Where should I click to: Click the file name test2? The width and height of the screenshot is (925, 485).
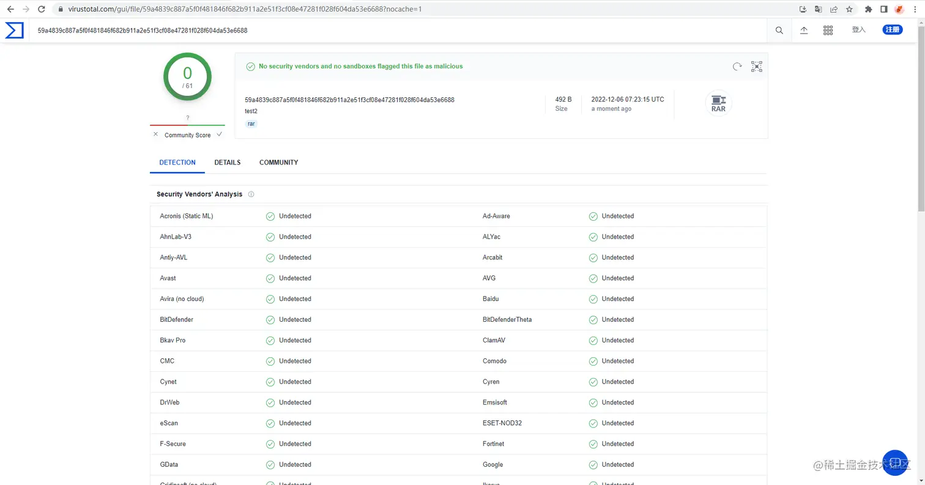[251, 112]
